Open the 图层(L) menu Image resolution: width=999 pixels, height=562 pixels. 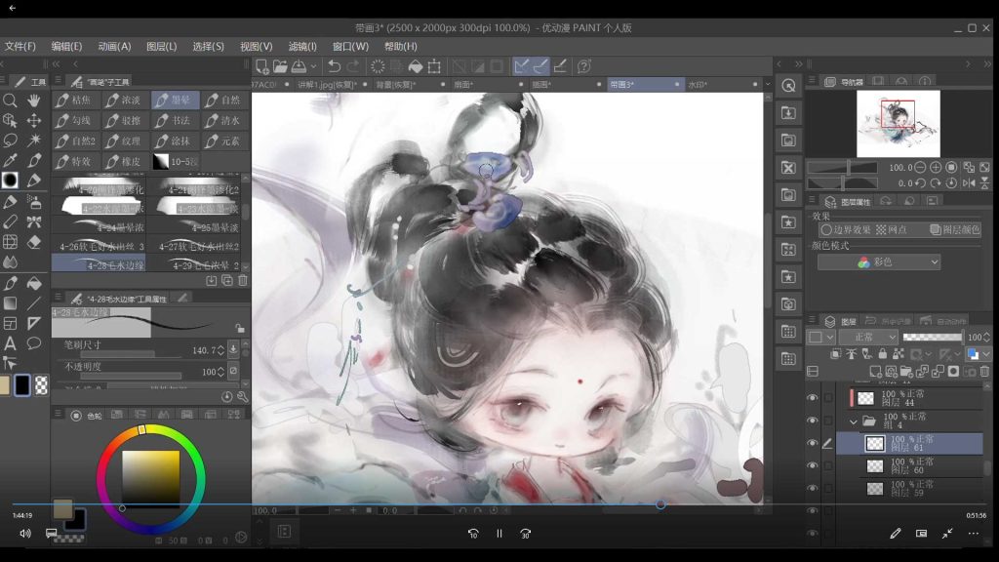(x=162, y=47)
